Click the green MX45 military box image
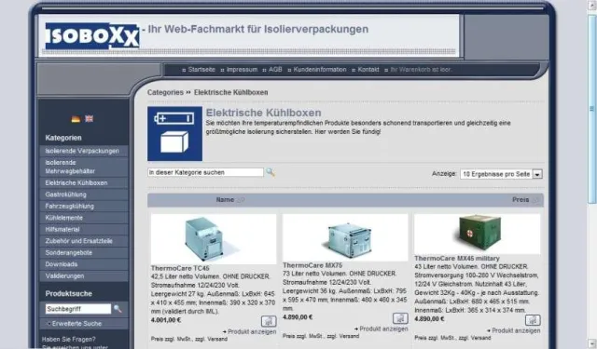This screenshot has height=349, width=597. tap(477, 234)
